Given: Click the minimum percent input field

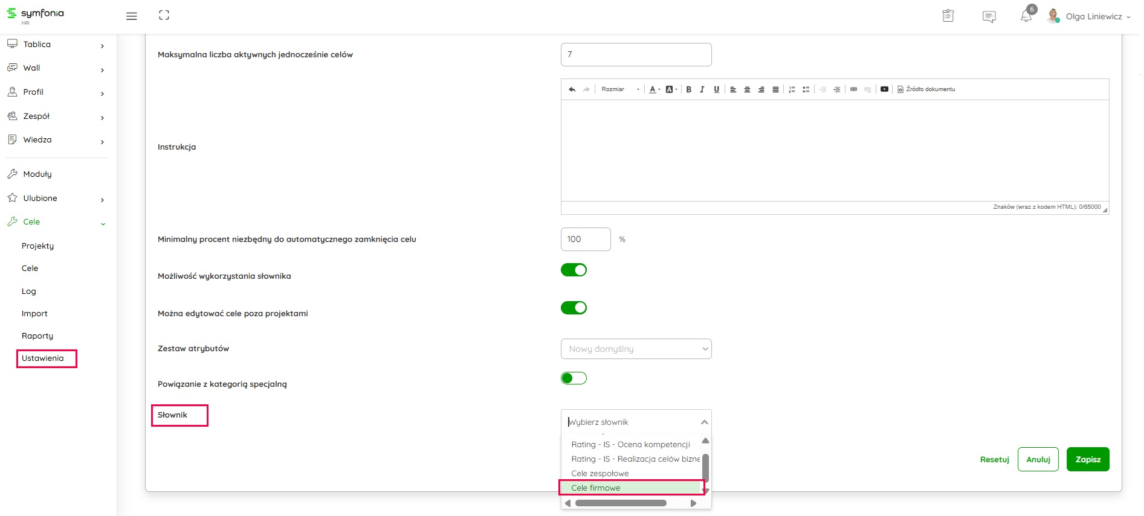Looking at the screenshot, I should pyautogui.click(x=585, y=240).
